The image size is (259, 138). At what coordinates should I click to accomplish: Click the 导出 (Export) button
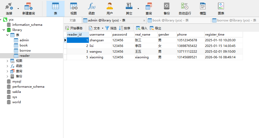(x=155, y=28)
